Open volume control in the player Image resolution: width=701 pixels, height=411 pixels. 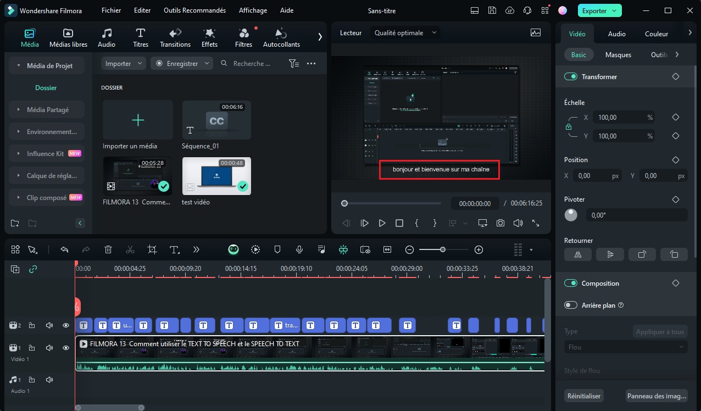[518, 223]
